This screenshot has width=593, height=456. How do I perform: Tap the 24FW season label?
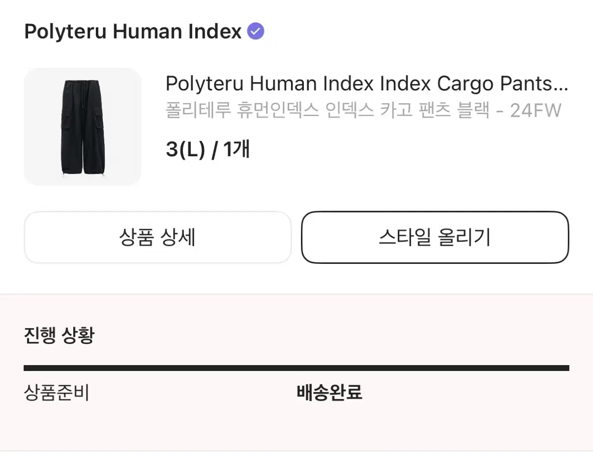coord(536,110)
